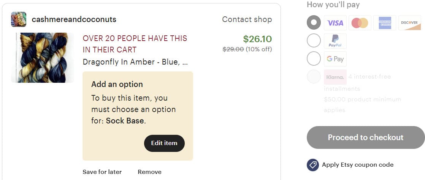Click the Klarna logo badge
Viewport: 425px width, 180px height.
[x=335, y=77]
